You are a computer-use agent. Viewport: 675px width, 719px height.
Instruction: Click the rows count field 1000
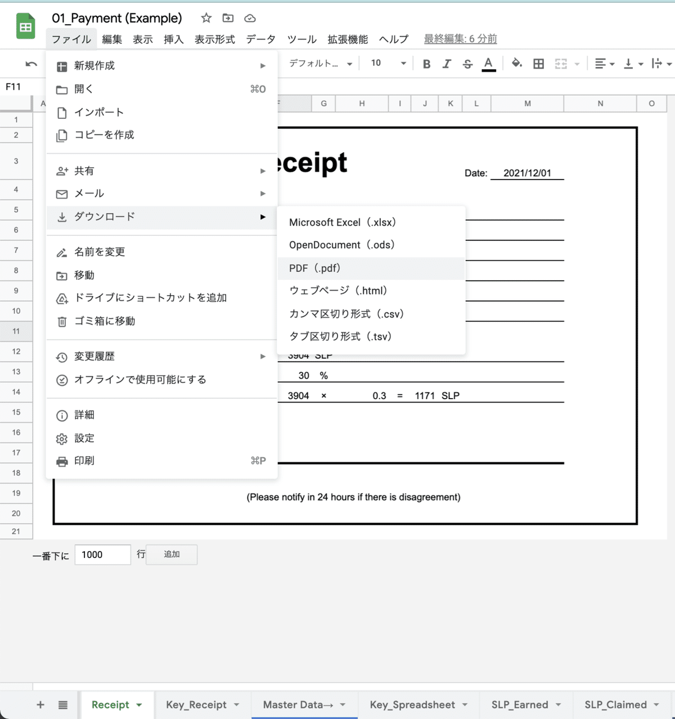[103, 555]
